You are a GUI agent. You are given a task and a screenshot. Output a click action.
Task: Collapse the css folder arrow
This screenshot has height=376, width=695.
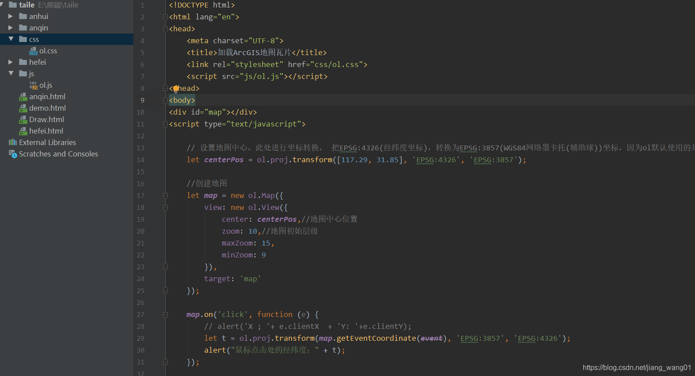[x=11, y=39]
